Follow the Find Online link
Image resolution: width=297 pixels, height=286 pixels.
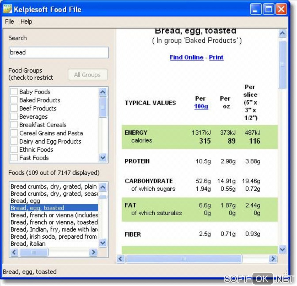coord(187,57)
